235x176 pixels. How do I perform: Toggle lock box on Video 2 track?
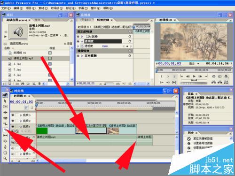(17, 121)
